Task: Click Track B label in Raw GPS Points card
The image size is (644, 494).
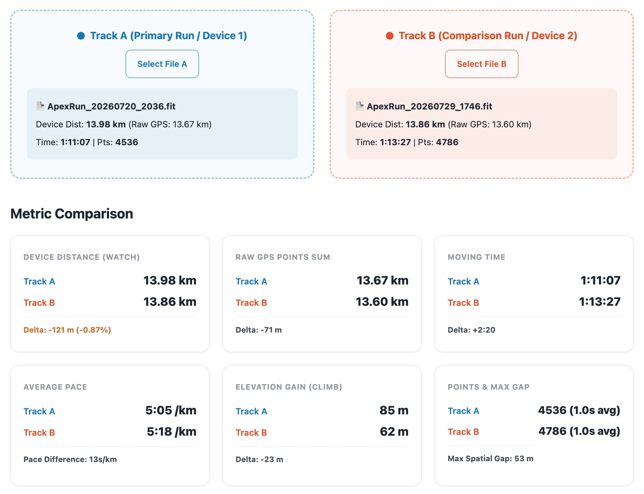Action: (251, 303)
